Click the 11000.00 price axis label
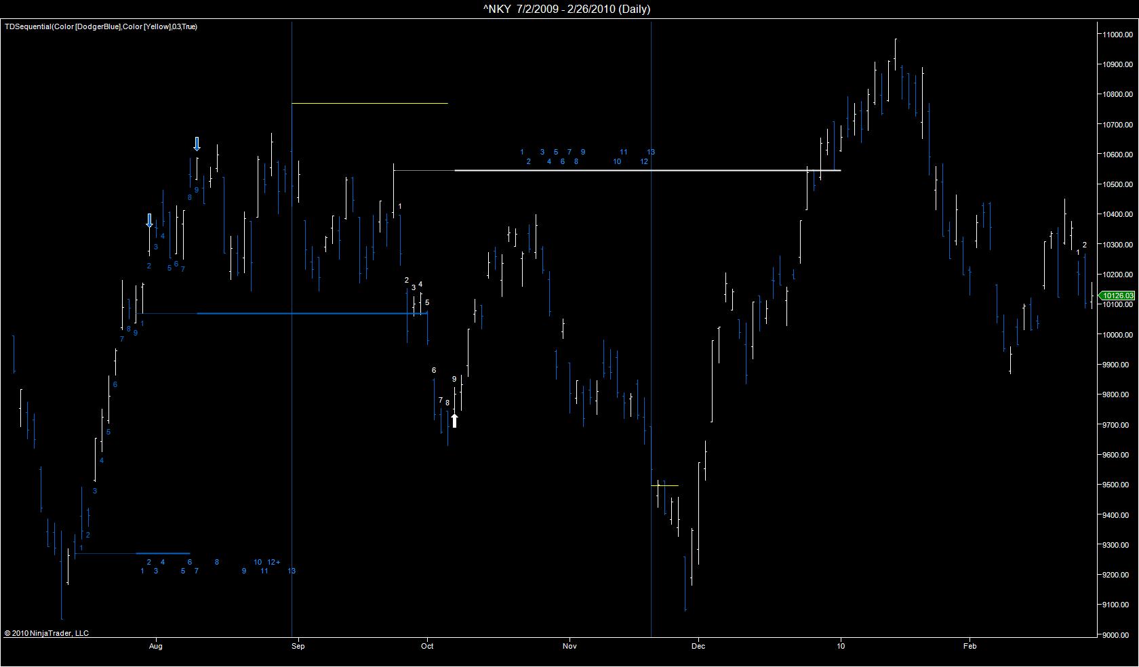1139x667 pixels. [1117, 35]
